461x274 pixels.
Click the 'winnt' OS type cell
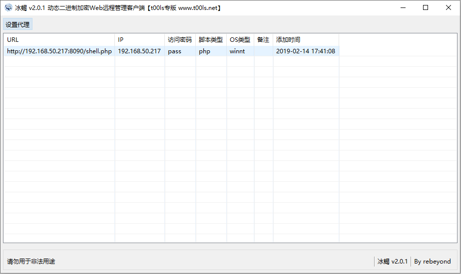237,51
